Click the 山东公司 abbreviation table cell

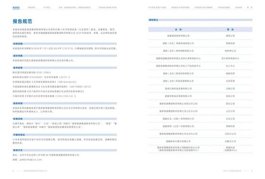[230, 111]
